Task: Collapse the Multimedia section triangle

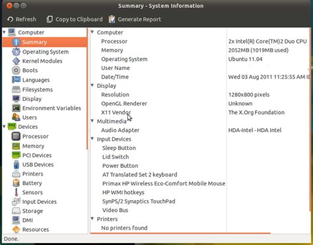Action: [x=92, y=121]
